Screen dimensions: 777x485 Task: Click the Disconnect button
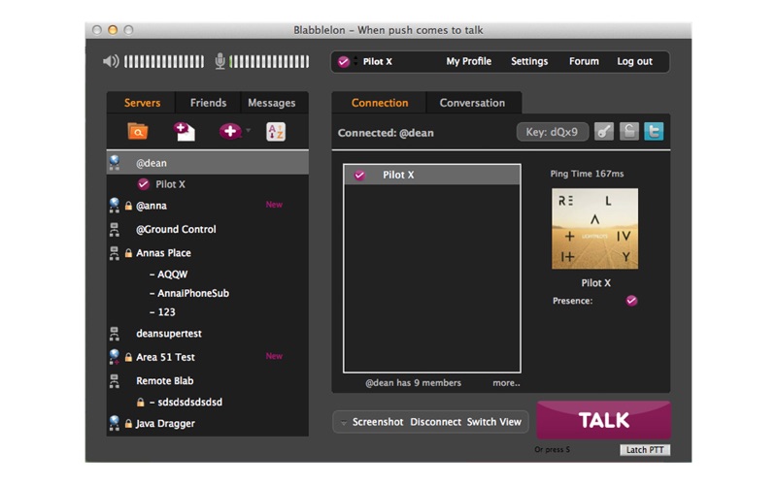pyautogui.click(x=435, y=422)
